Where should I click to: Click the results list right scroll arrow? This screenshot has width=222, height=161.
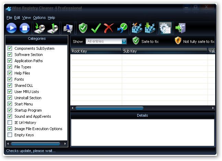tap(213, 108)
